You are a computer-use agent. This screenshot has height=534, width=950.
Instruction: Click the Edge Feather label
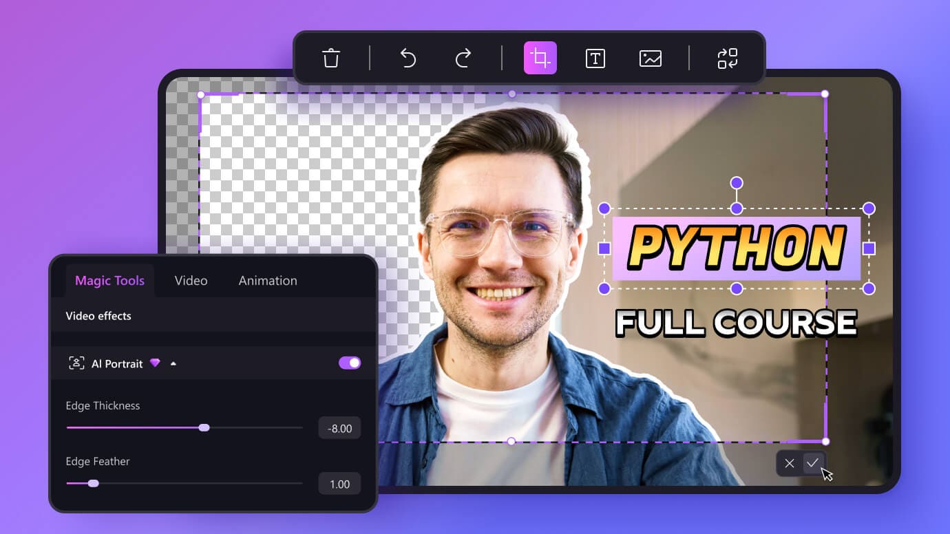(x=98, y=461)
